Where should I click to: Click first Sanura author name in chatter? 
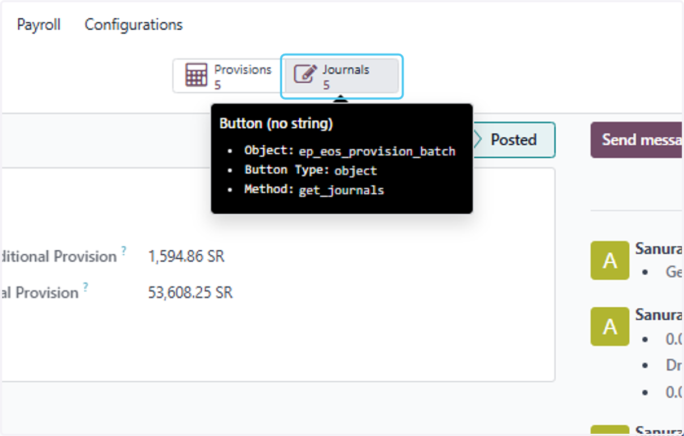(x=659, y=249)
